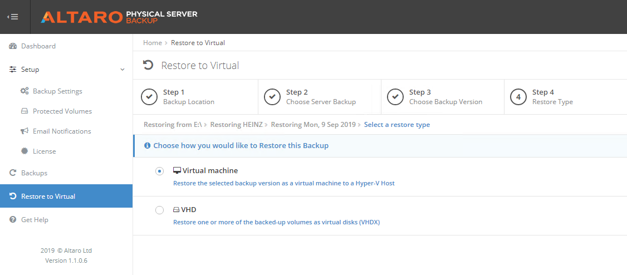Navigate to Backups in the sidebar
Screen dimensions: 627x275
pyautogui.click(x=34, y=173)
